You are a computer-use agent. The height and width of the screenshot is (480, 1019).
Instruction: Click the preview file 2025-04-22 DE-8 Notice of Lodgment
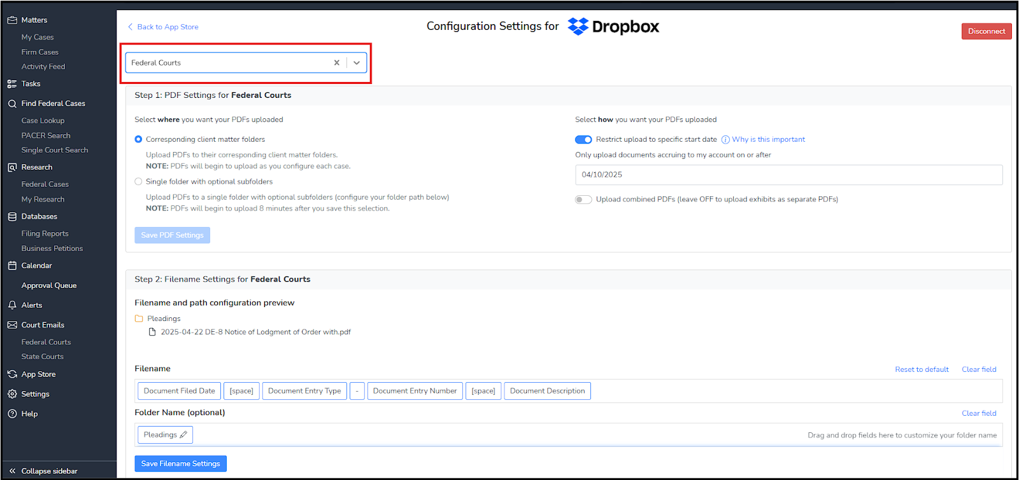(255, 332)
